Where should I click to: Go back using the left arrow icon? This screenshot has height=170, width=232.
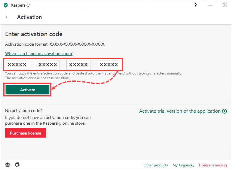(8, 17)
